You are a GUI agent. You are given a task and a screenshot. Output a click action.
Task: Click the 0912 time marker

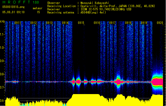coord(34,23)
